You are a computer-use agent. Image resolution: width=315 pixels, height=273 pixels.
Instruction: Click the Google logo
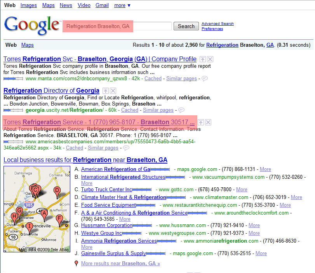tap(32, 26)
